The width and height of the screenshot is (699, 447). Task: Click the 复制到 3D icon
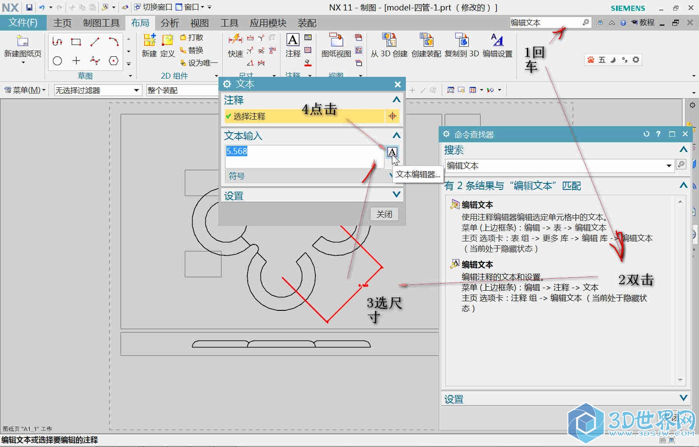point(462,40)
